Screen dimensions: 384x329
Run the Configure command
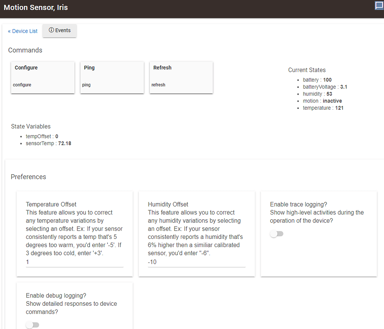click(x=43, y=77)
